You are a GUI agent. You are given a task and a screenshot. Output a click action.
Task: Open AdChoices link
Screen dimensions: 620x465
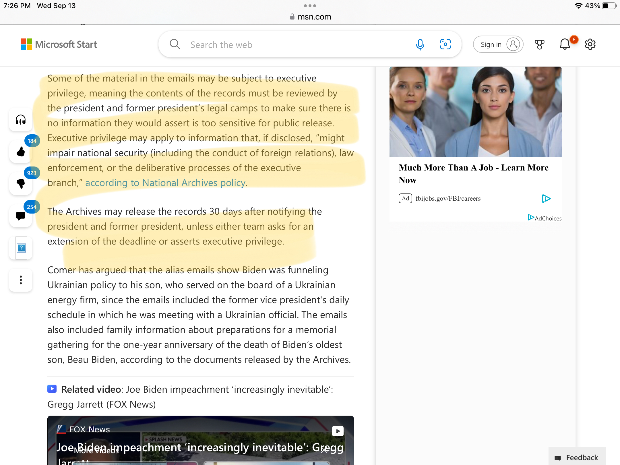click(545, 218)
